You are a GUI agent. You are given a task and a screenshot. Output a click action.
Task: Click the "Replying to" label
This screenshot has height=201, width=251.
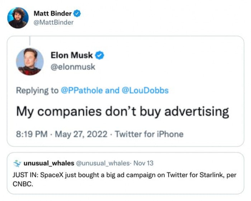[x=37, y=90]
